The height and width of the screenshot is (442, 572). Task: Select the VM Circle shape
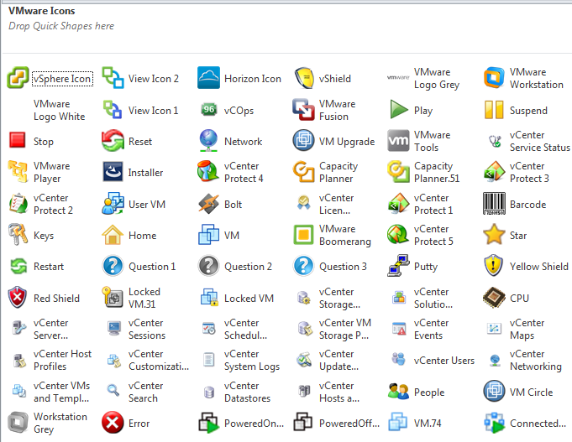pyautogui.click(x=494, y=391)
